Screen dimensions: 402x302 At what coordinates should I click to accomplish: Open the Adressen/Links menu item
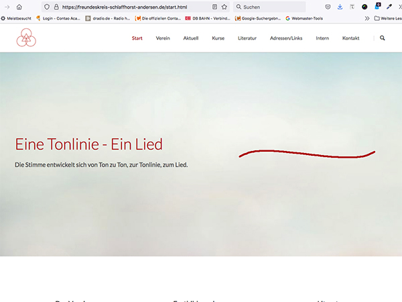pos(286,38)
